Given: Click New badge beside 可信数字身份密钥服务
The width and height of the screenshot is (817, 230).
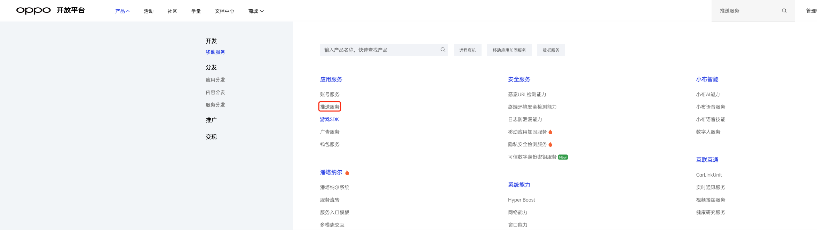Looking at the screenshot, I should point(563,157).
